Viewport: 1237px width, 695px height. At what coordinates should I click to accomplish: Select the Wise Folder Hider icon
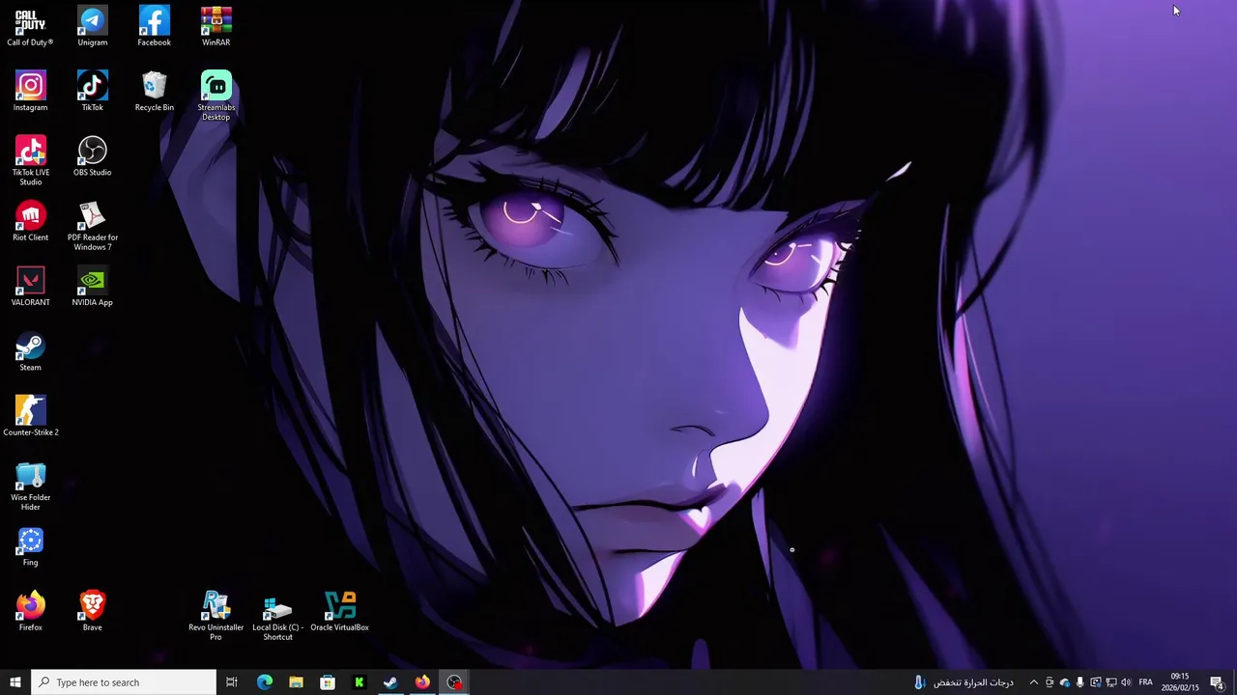[30, 486]
